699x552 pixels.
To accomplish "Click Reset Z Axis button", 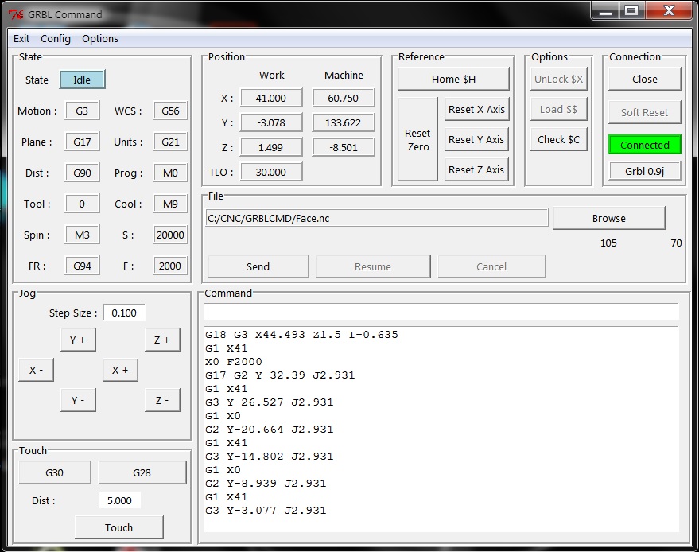I will pos(476,170).
